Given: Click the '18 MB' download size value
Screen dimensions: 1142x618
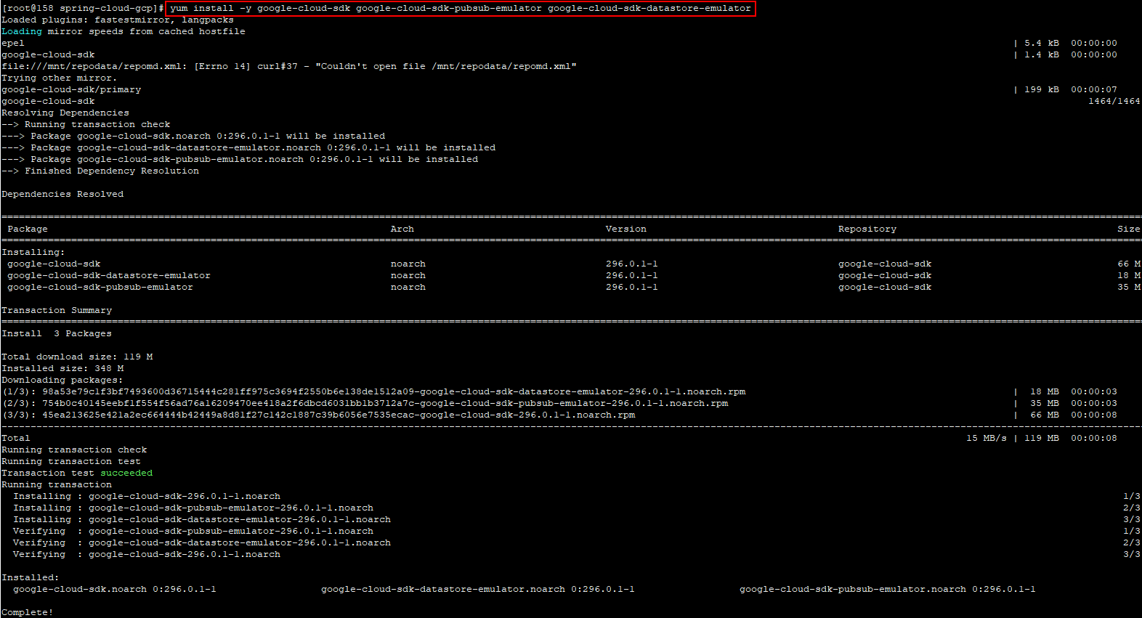Looking at the screenshot, I should click(x=1045, y=392).
